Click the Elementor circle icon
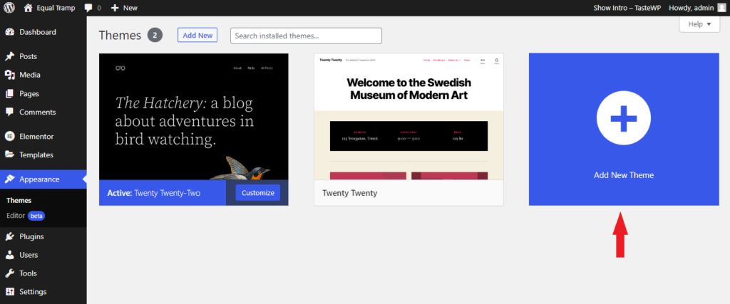730x304 pixels. point(9,136)
